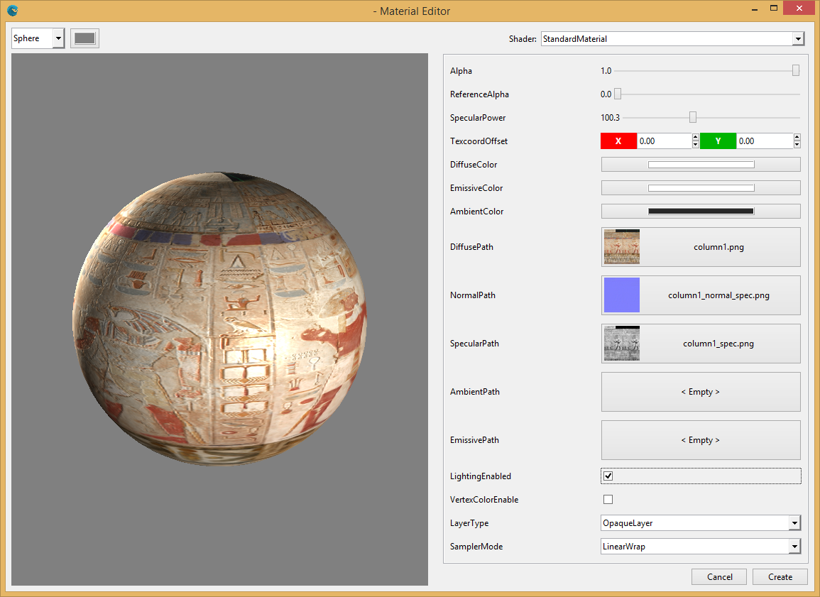
Task: Open the Shader dropdown showing StandardMaterial
Action: [x=672, y=38]
